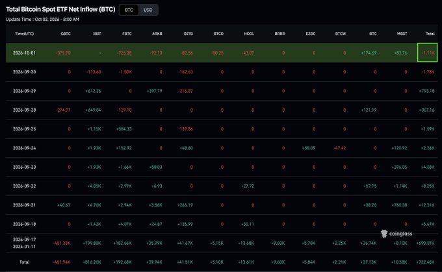Select the 2026-09-18 date cell
The width and height of the screenshot is (442, 272).
25,225
